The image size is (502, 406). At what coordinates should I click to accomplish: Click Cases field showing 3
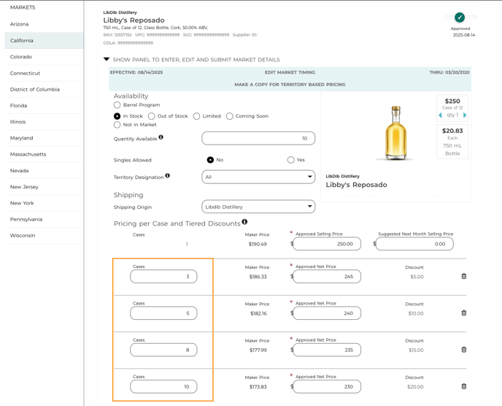[x=163, y=277]
